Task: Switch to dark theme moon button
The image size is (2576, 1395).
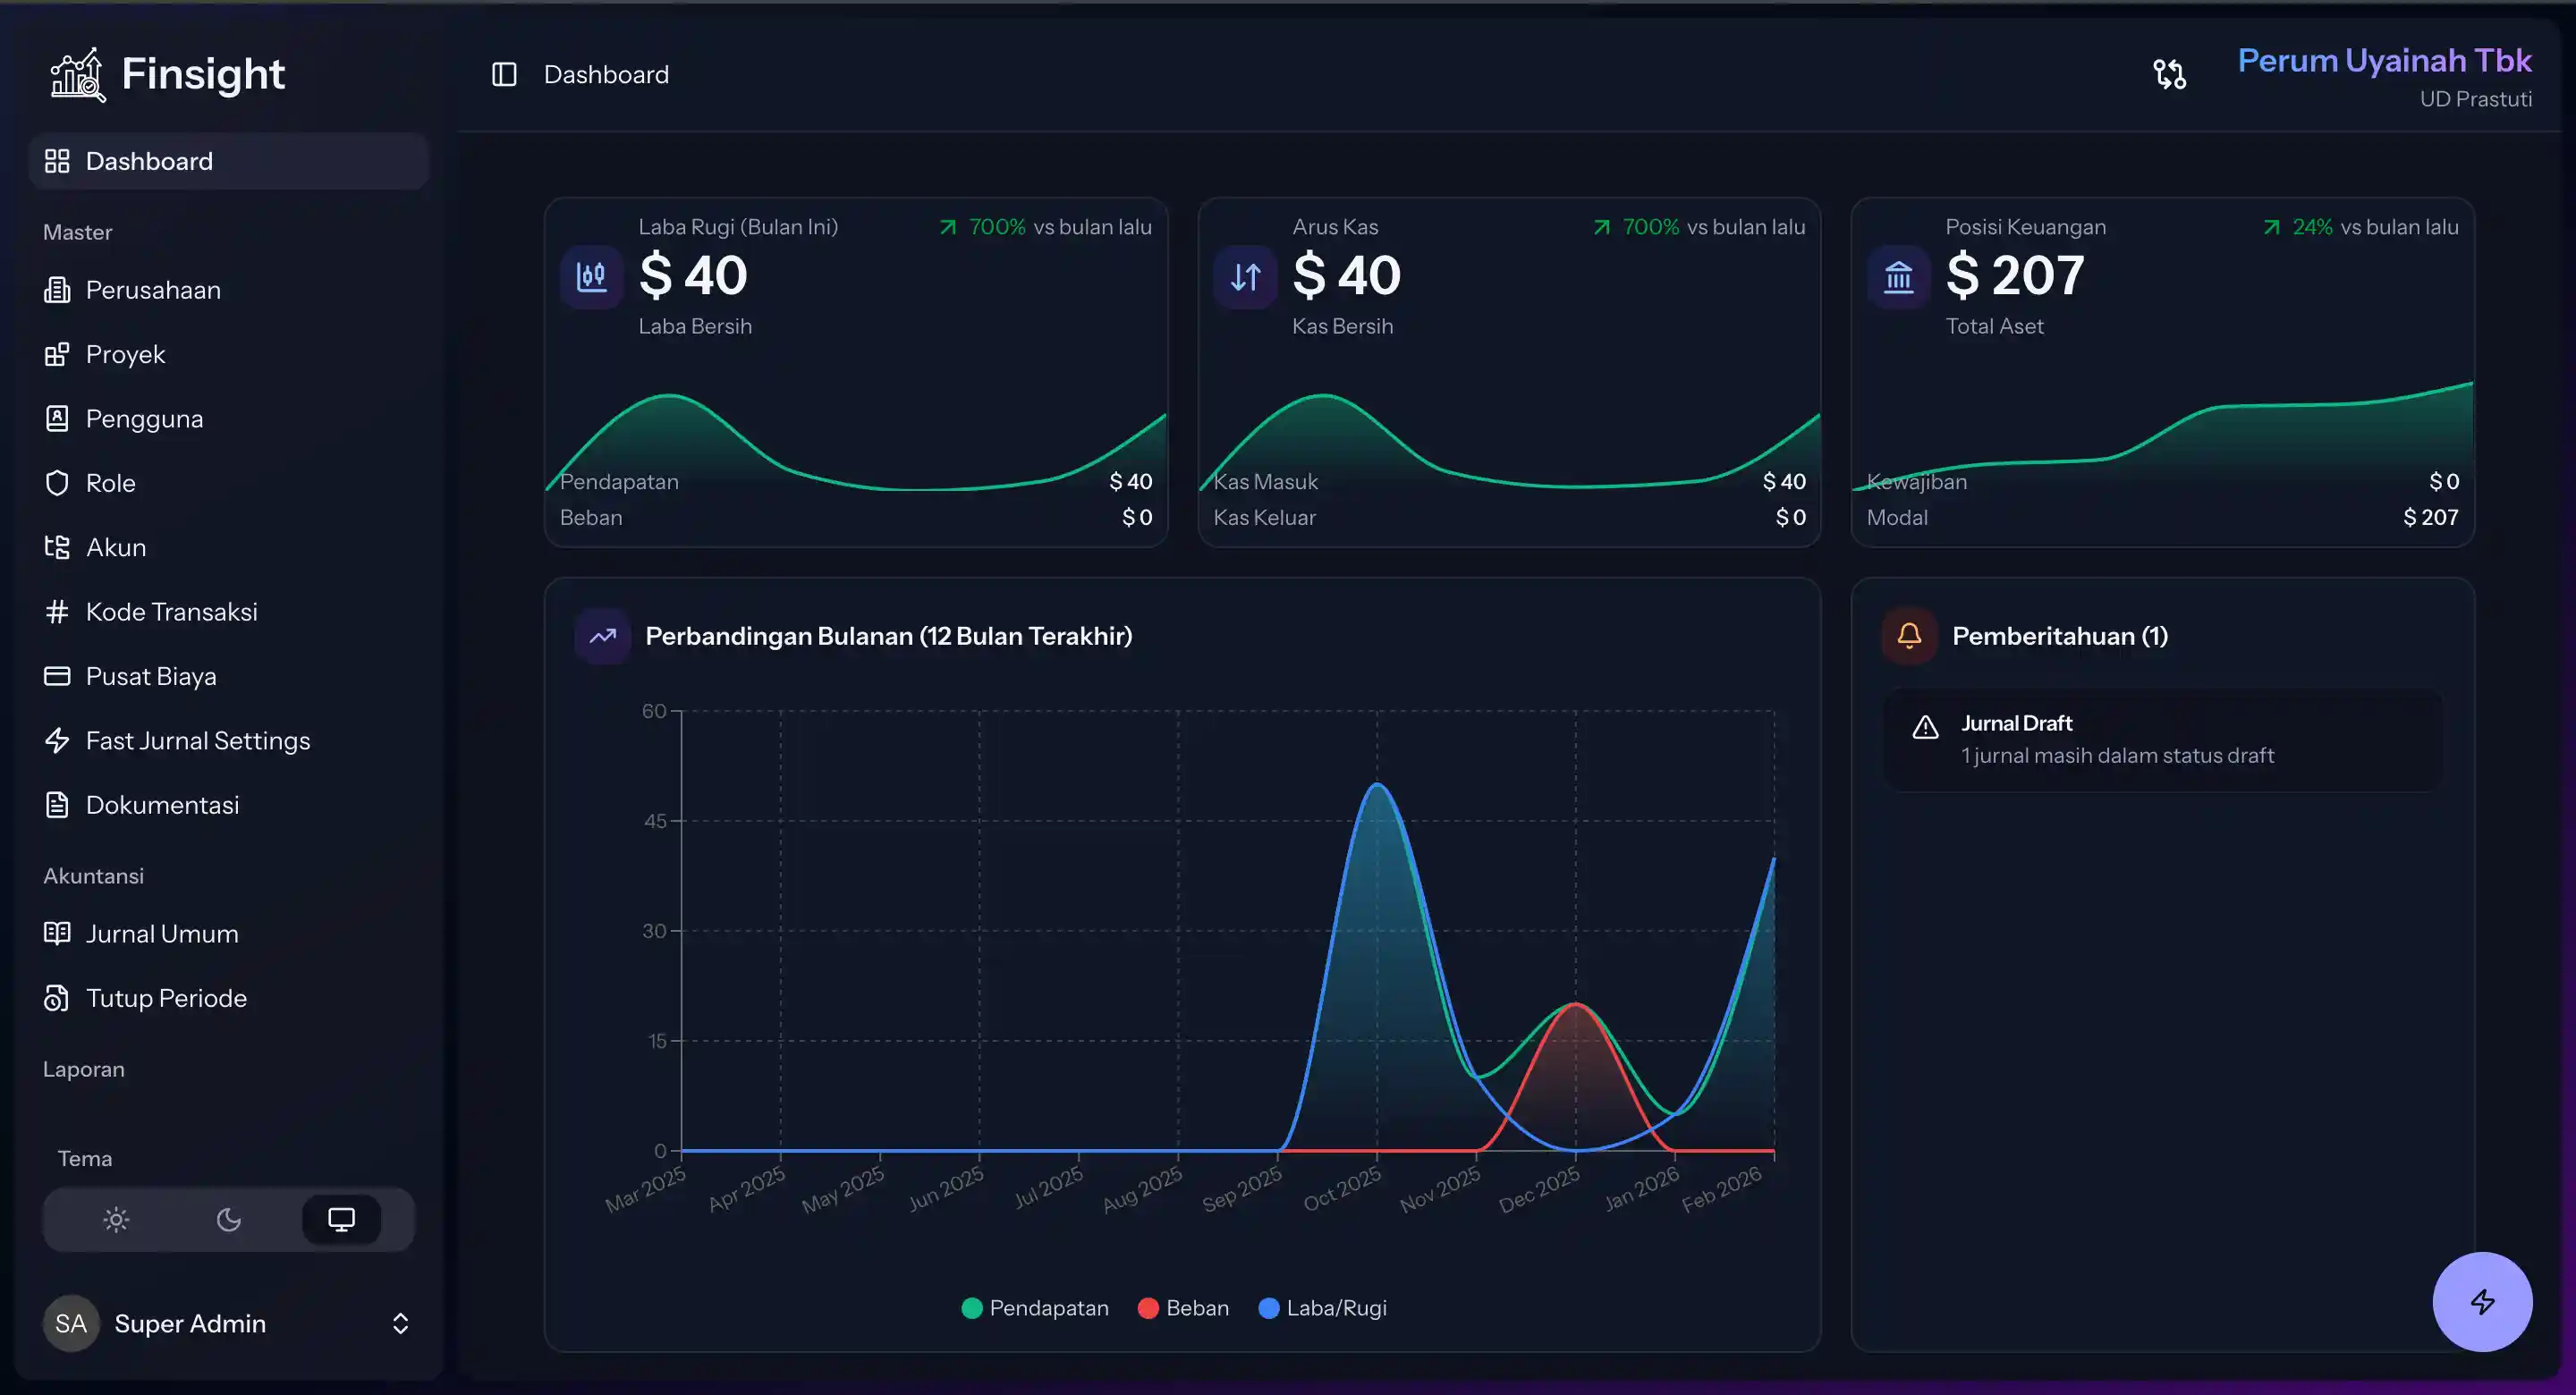Action: pos(229,1220)
